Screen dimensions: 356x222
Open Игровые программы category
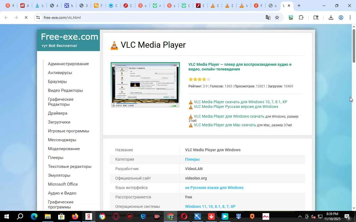[x=68, y=131]
